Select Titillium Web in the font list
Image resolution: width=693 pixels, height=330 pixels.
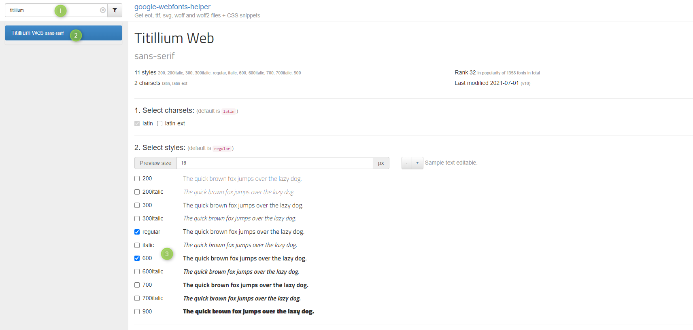coord(64,33)
